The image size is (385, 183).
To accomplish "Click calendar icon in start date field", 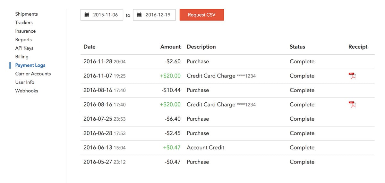I will coord(87,15).
